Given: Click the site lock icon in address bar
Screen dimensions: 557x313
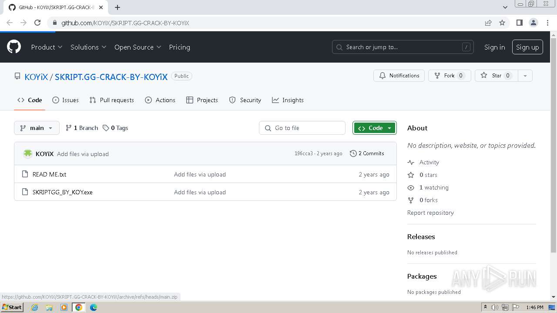Looking at the screenshot, I should [x=54, y=23].
